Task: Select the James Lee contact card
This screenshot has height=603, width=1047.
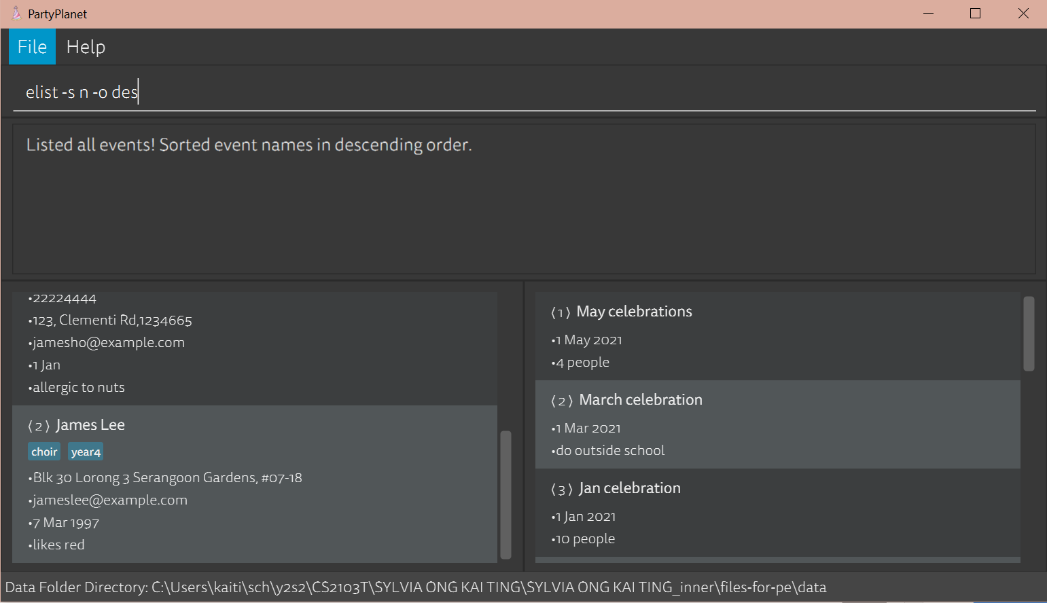Action: click(255, 484)
